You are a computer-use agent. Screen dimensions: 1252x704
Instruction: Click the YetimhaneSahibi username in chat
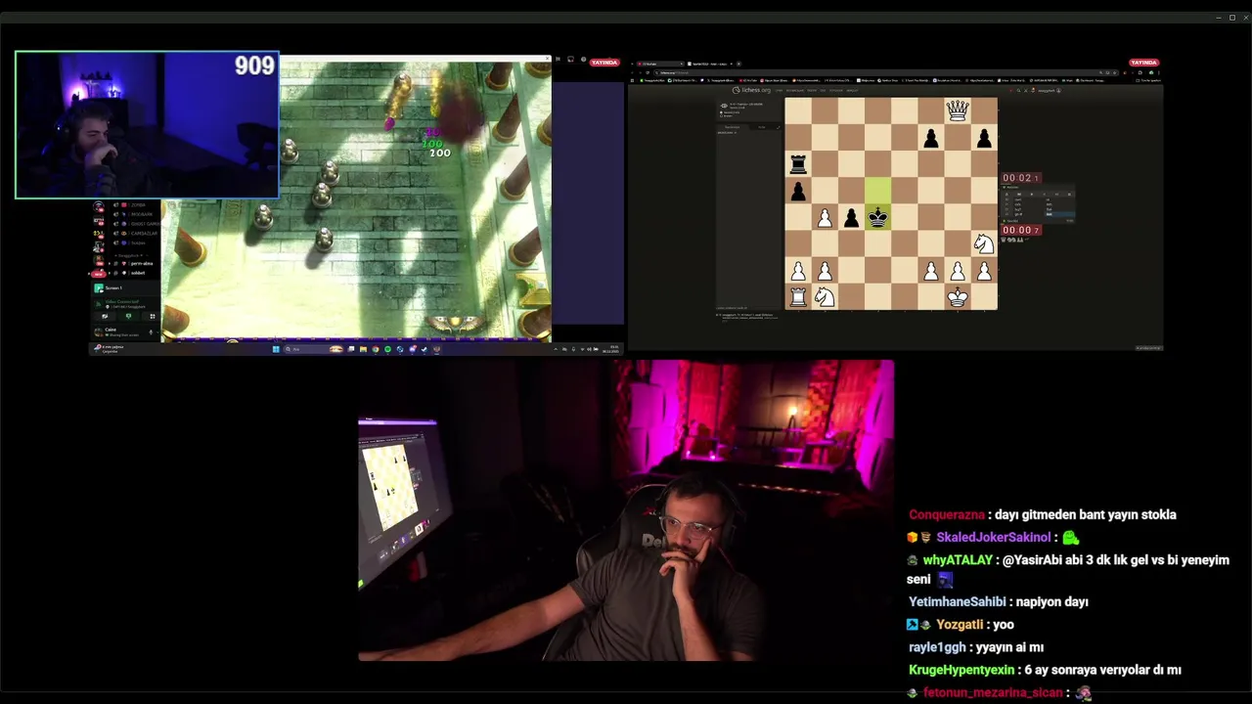(957, 601)
